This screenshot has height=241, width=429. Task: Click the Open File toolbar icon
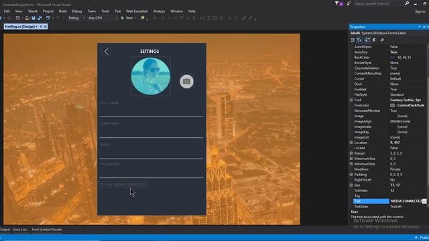27,18
